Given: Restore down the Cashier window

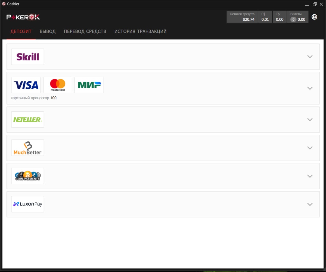Looking at the screenshot, I should [315, 4].
